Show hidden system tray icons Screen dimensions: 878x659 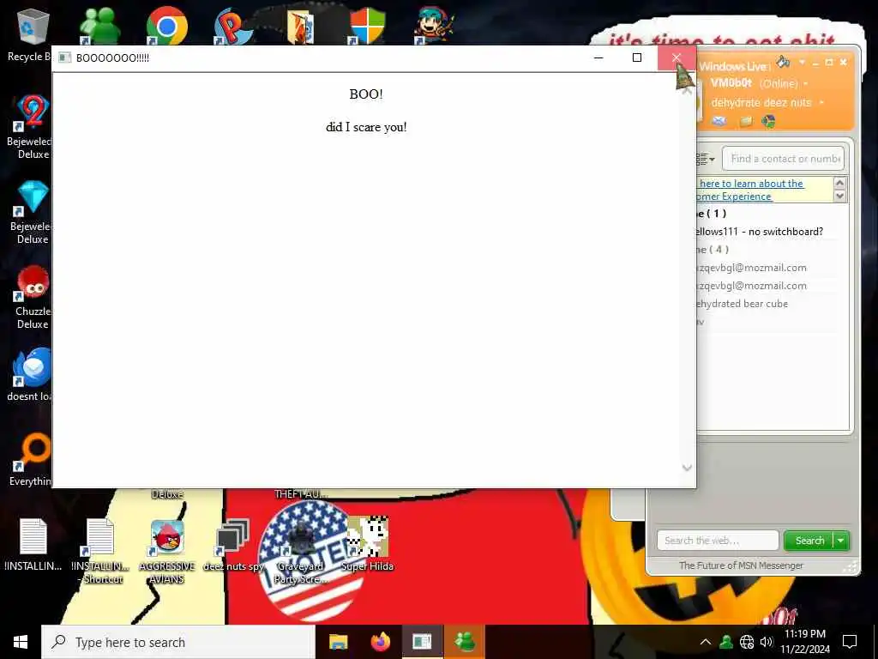[706, 642]
